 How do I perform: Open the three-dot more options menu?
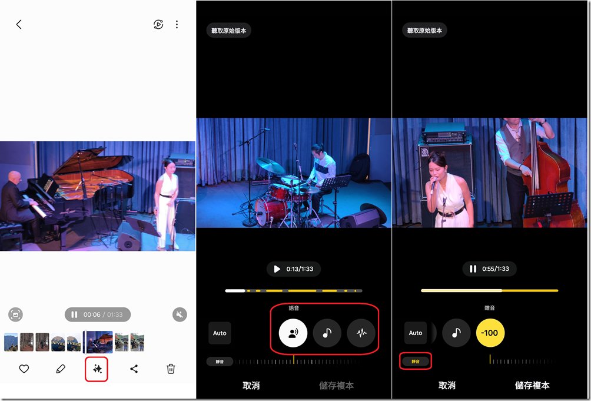177,25
